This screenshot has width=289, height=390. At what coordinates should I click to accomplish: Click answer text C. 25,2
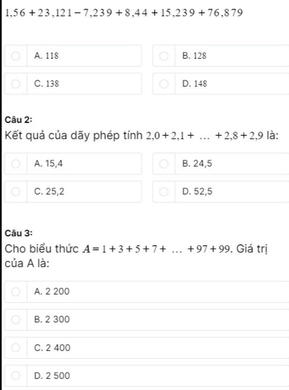coord(49,192)
